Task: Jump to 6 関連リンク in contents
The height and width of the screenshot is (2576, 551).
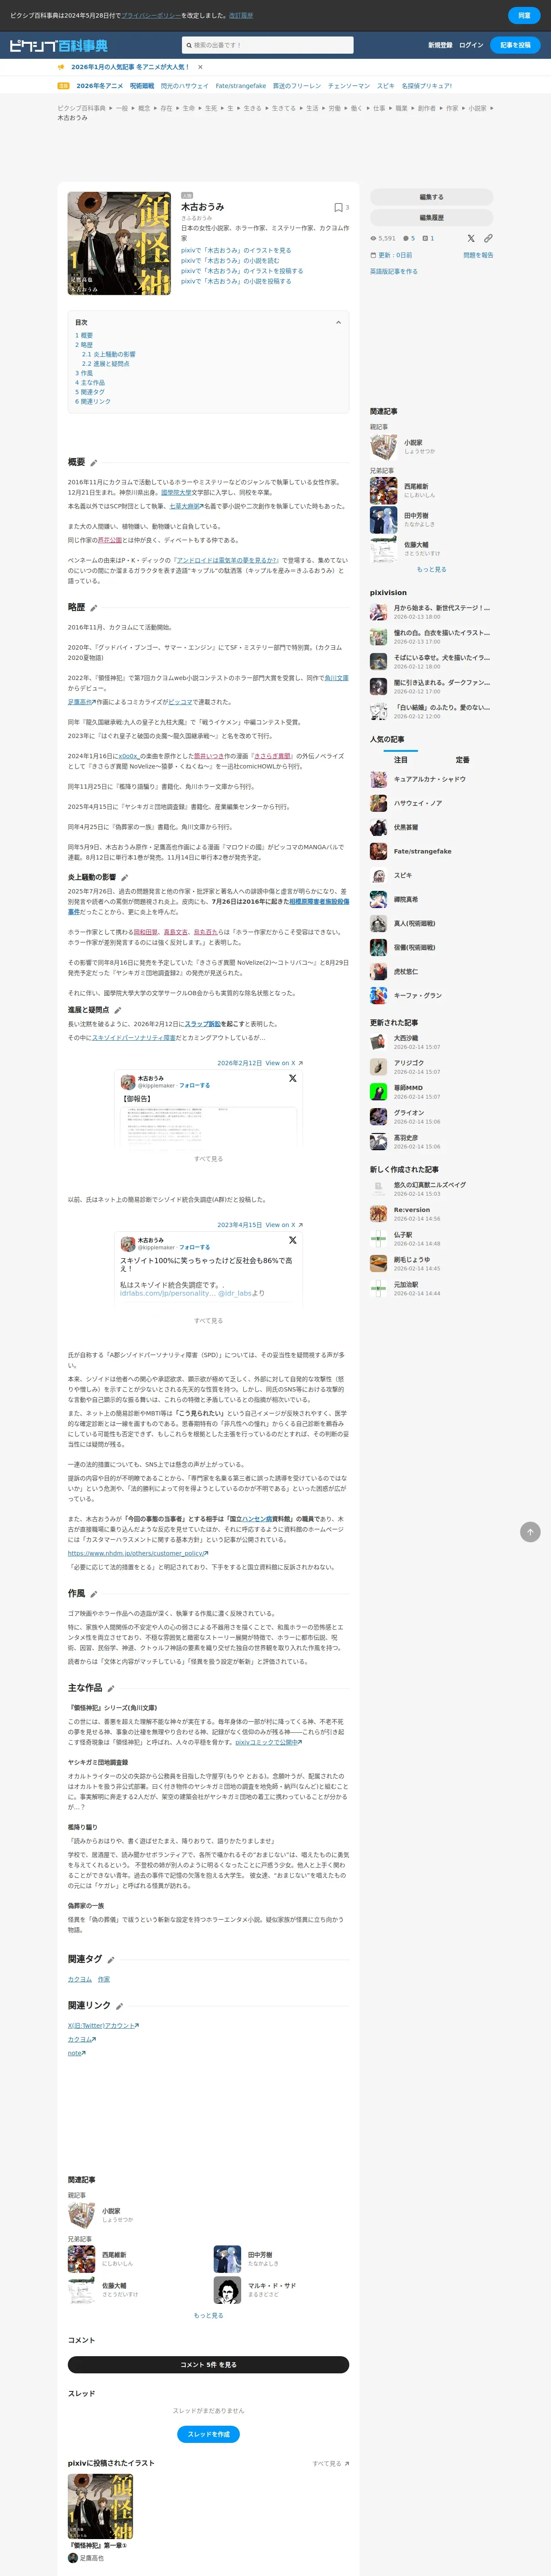Action: tap(93, 401)
